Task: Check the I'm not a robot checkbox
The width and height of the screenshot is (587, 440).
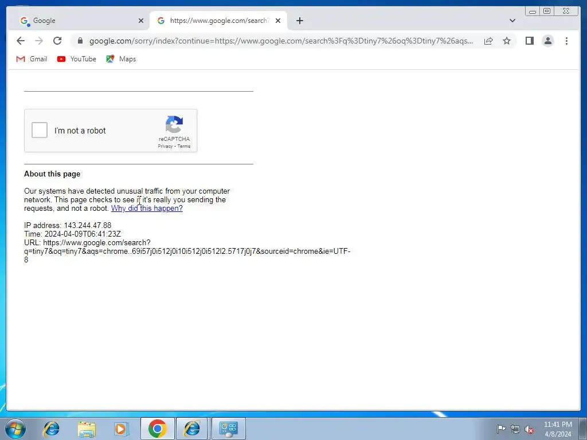Action: click(x=40, y=130)
